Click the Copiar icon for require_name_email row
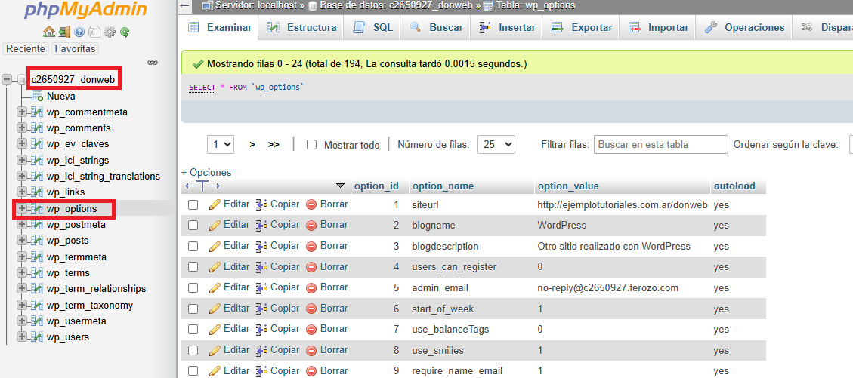 [x=261, y=371]
